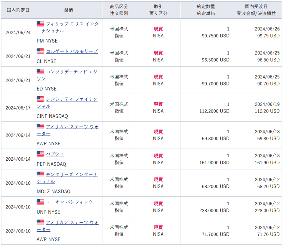
Task: Select the 現買 label in the ペプシコ row
Action: [158, 156]
